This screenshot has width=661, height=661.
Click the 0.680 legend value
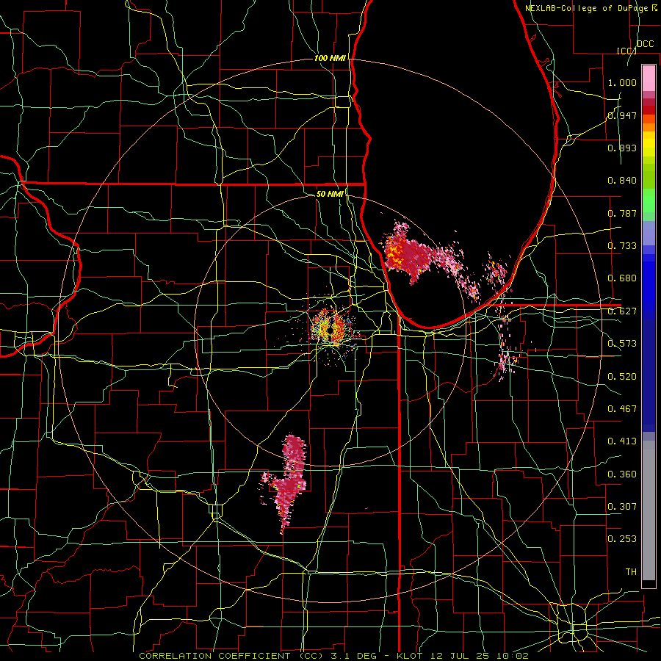pyautogui.click(x=622, y=278)
